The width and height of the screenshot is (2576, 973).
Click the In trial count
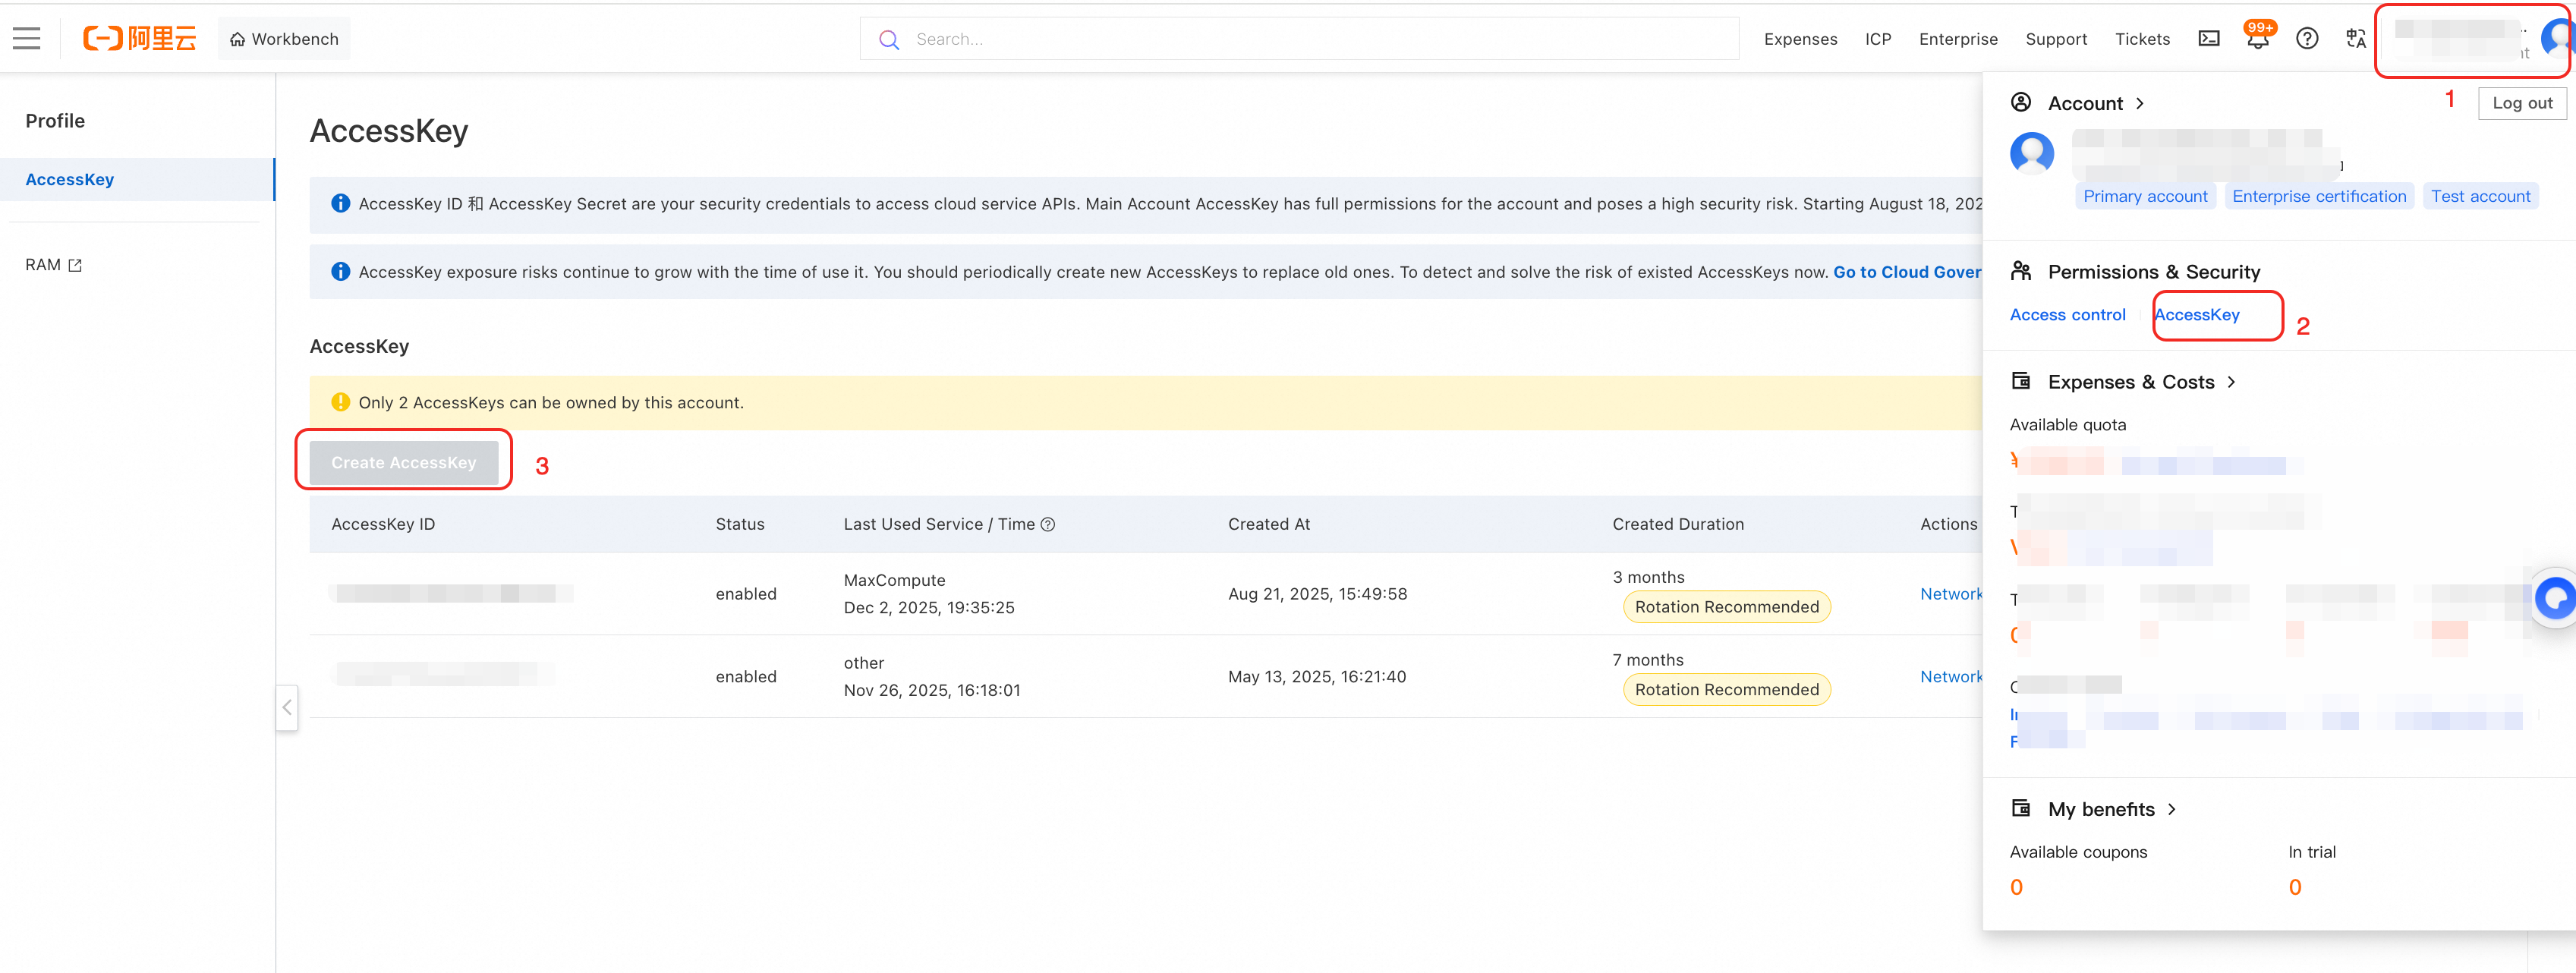[x=2295, y=887]
